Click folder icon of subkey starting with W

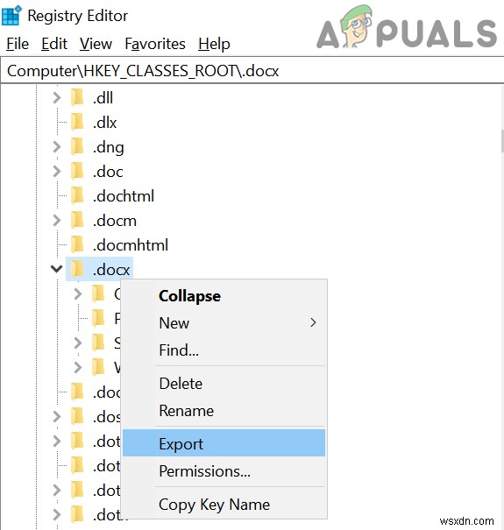coord(98,367)
